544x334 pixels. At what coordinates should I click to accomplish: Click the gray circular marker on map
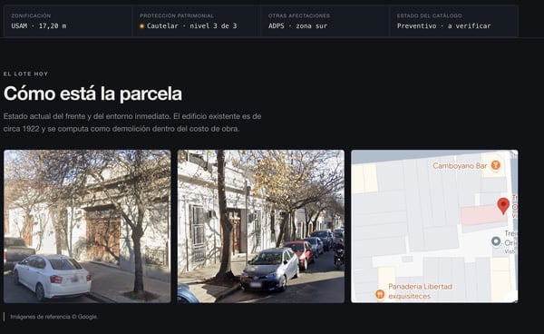tap(496, 241)
